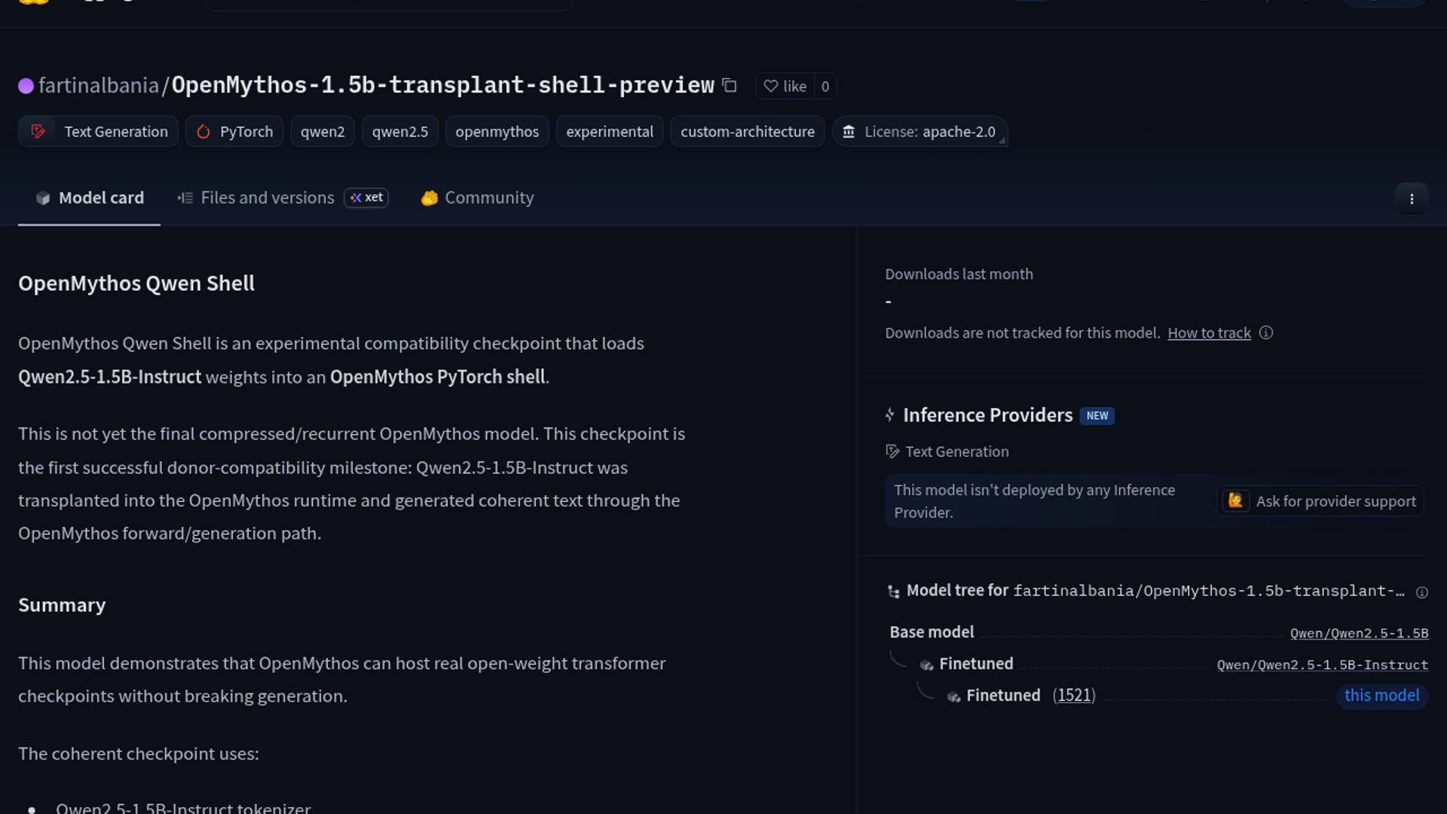Expand the License apache-2.0 tag

point(919,131)
